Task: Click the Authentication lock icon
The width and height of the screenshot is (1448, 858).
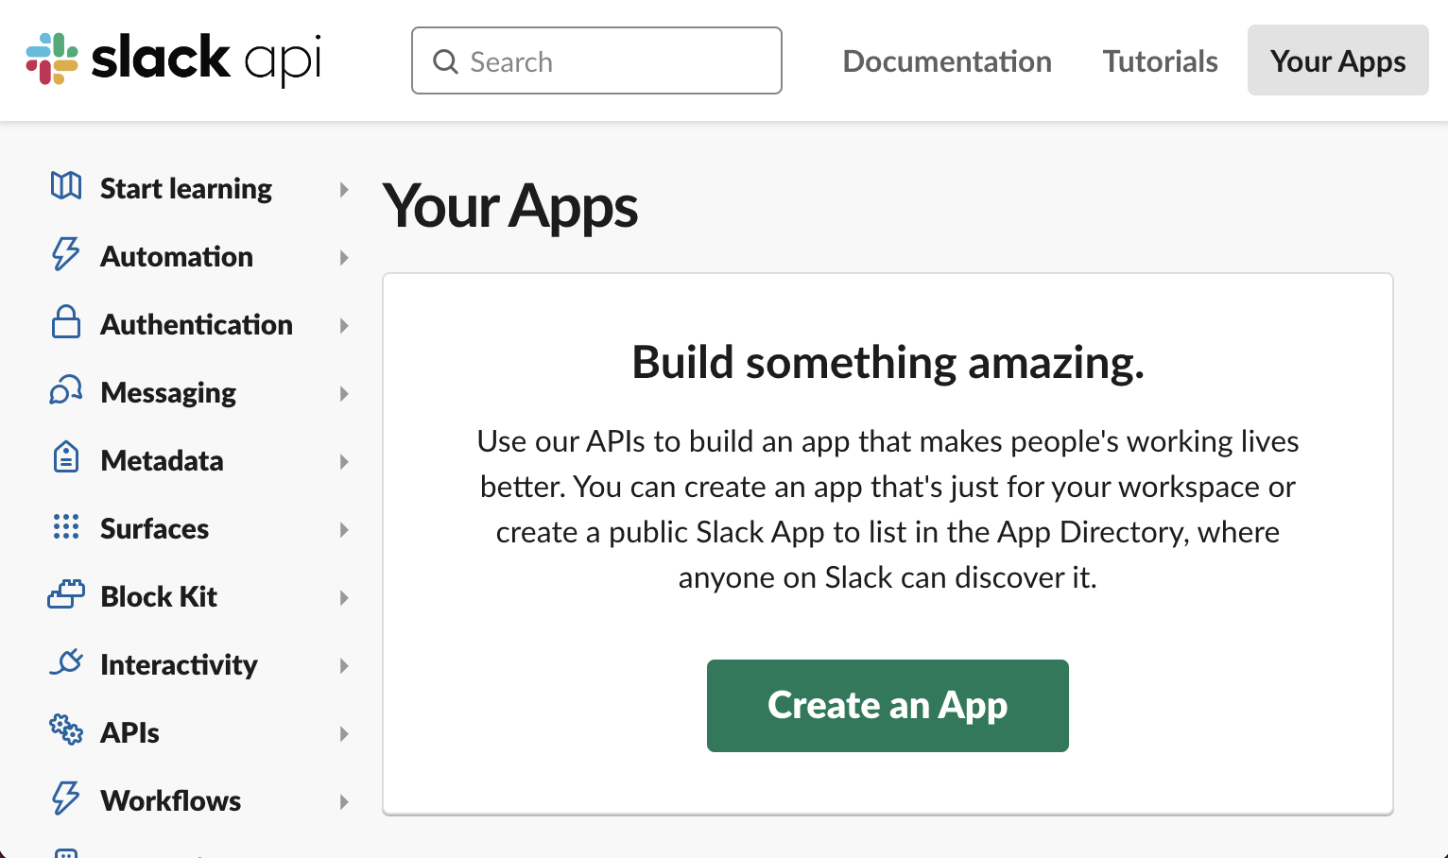Action: (x=66, y=321)
